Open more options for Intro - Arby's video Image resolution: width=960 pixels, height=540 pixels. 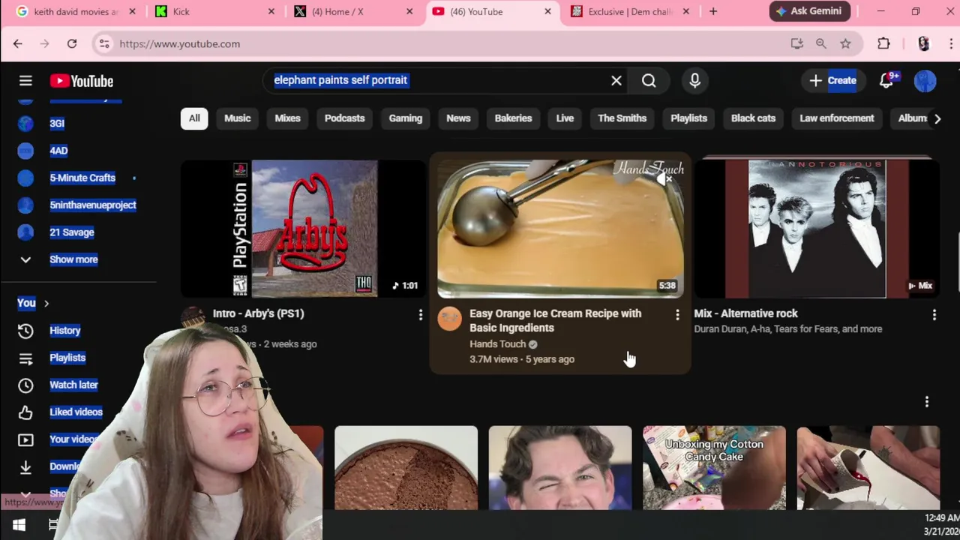[420, 315]
